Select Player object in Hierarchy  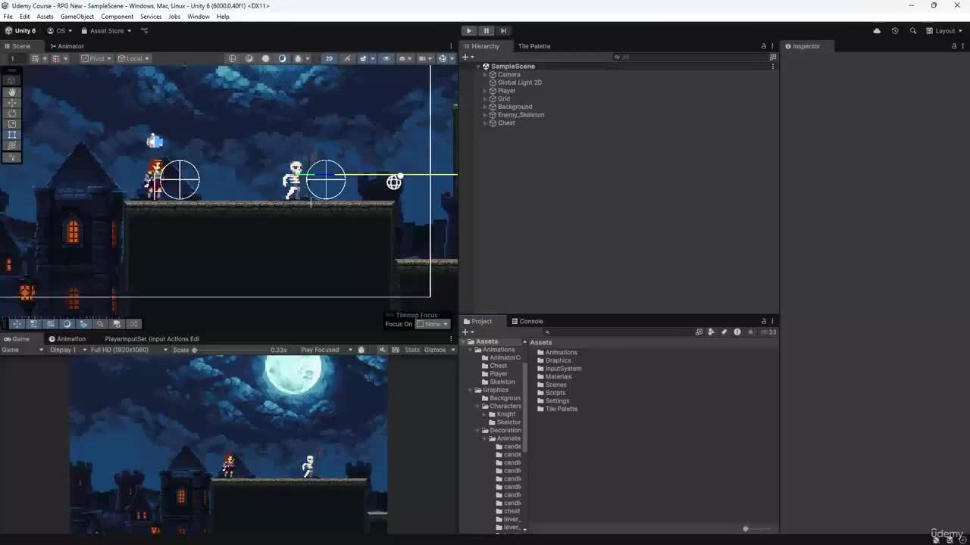506,91
